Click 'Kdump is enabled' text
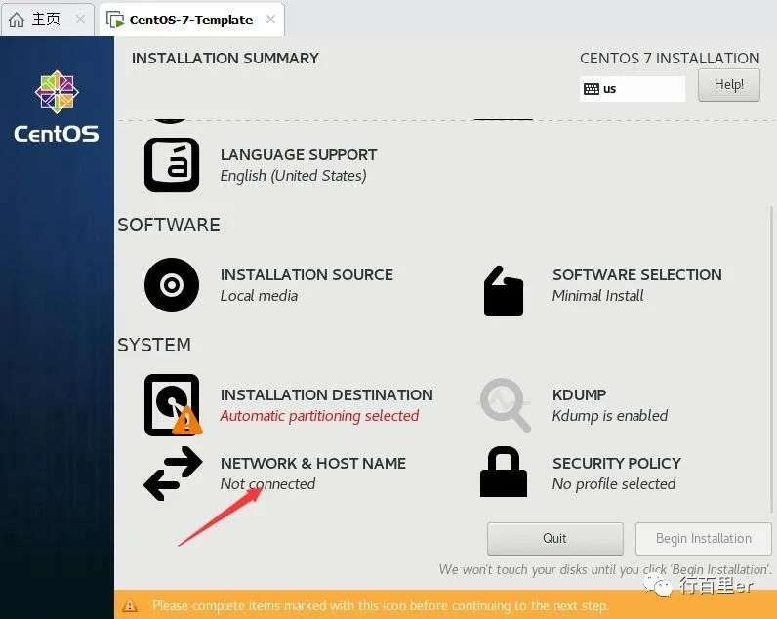 click(610, 415)
